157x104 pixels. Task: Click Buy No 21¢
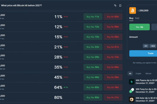(113, 97)
